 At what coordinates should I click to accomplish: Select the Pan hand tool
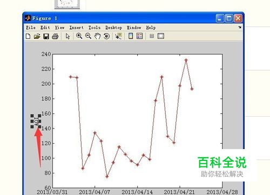97,36
